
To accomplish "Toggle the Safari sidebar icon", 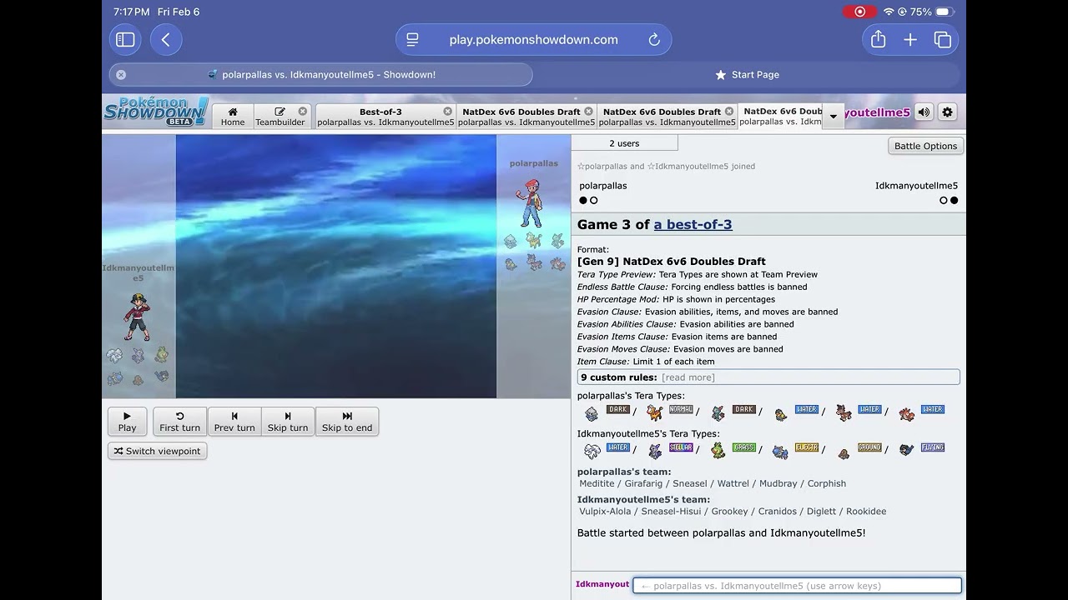I will [125, 40].
